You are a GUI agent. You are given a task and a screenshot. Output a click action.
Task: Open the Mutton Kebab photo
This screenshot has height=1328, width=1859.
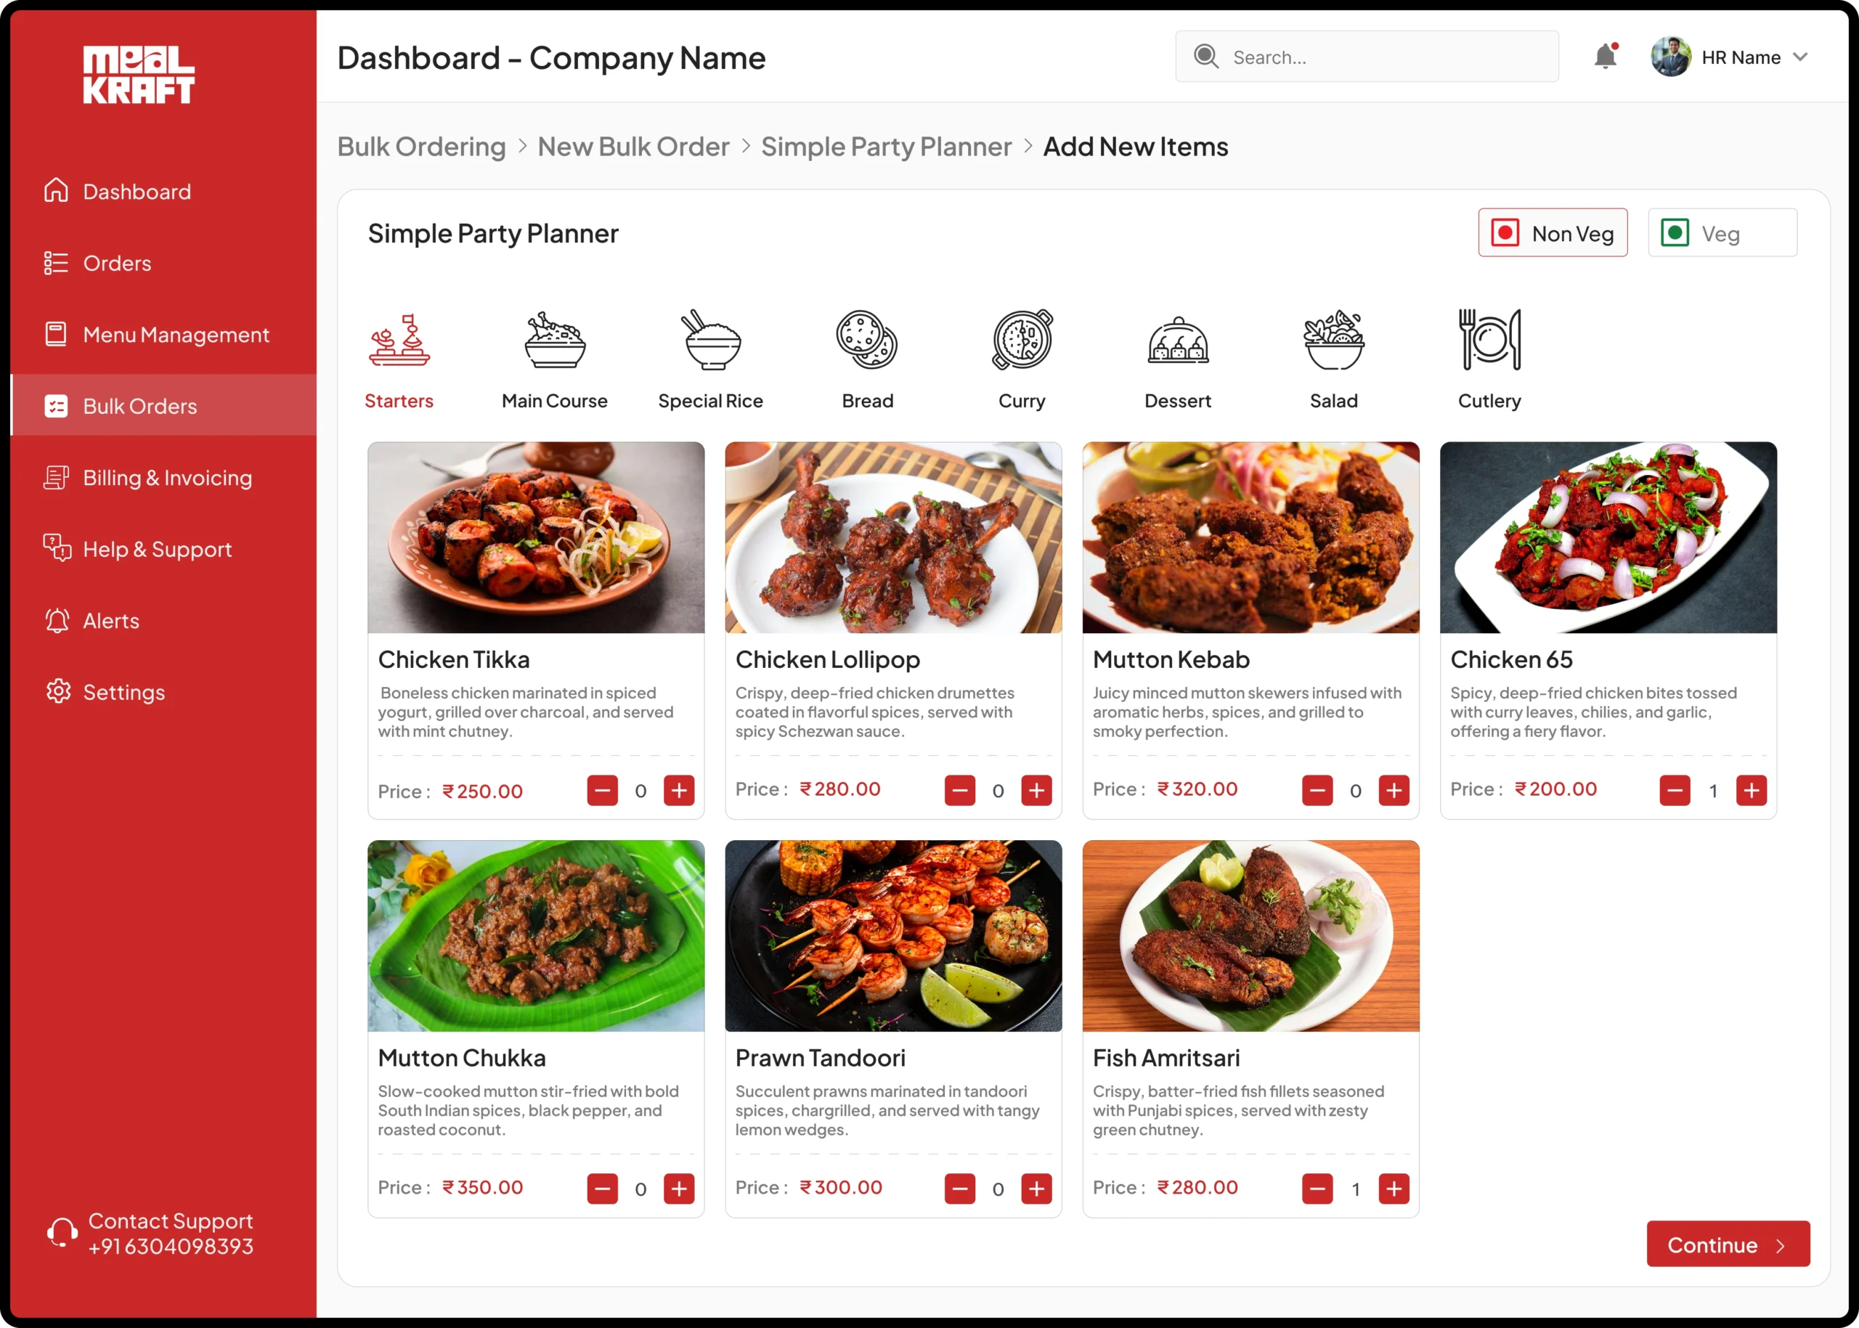click(x=1250, y=537)
